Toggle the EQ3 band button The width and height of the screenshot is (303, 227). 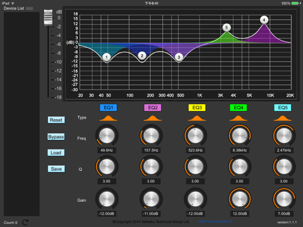point(197,108)
